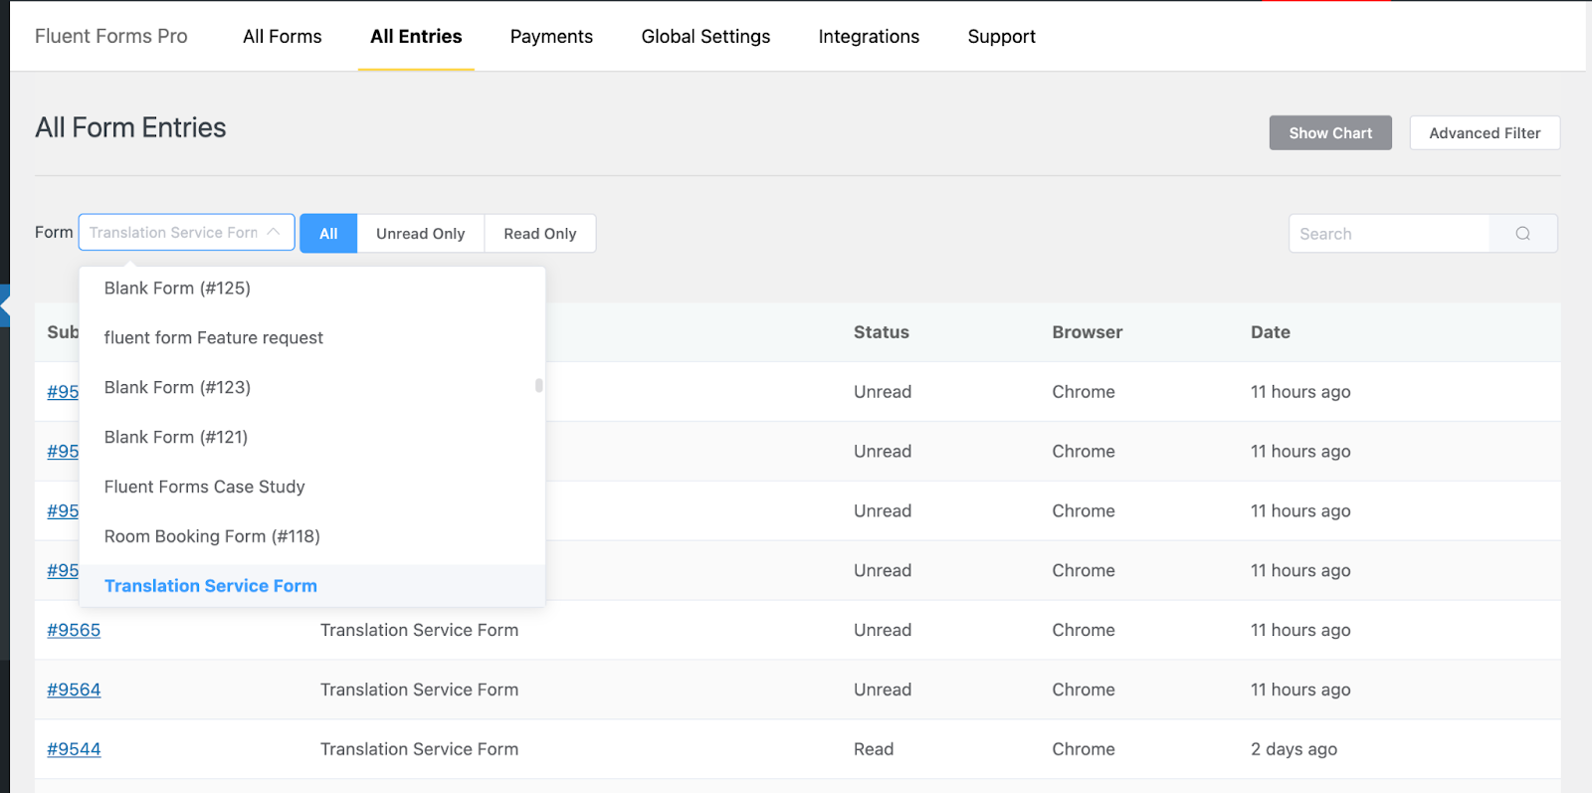Go to Support tab
This screenshot has width=1592, height=793.
coord(1002,37)
